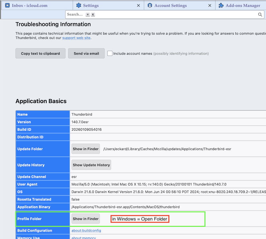Click the Application Basics heading
Screen dimensions: 266x239
click(x=41, y=101)
